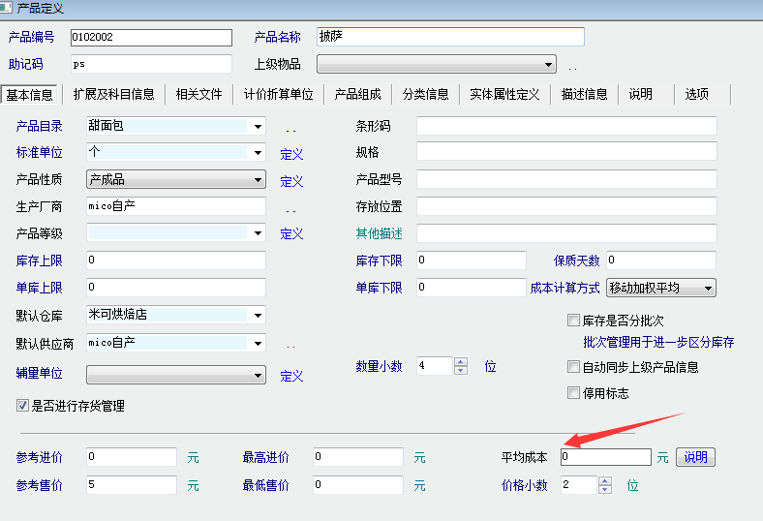Toggle 是否进行存货管理 checkbox
The image size is (763, 521).
[x=23, y=406]
